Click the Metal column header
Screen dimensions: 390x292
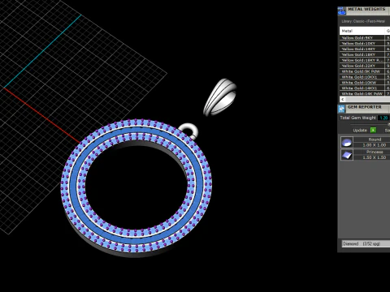[362, 31]
